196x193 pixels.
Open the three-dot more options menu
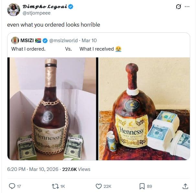[x=187, y=7]
